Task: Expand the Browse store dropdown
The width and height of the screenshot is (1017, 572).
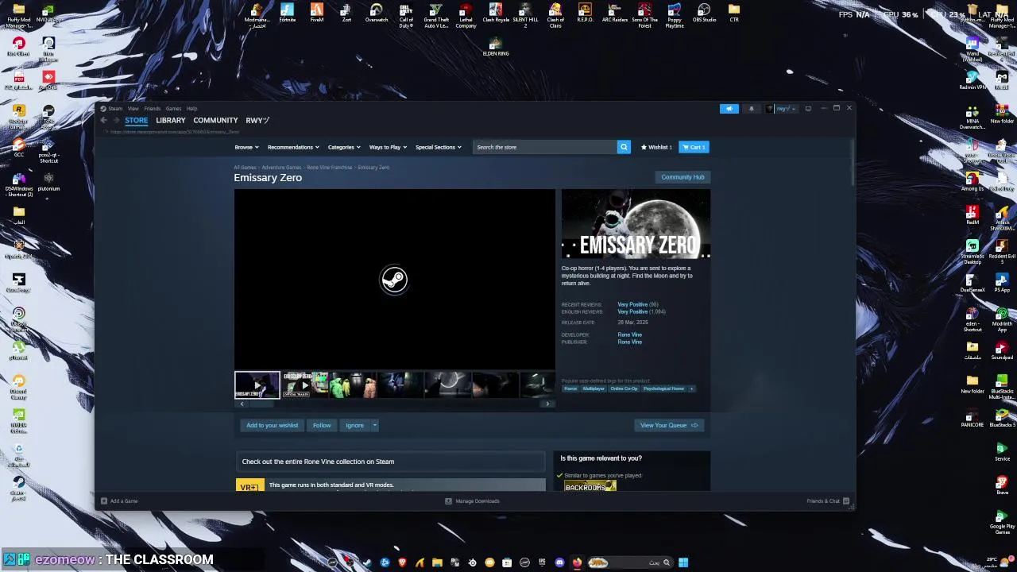Action: click(x=246, y=147)
